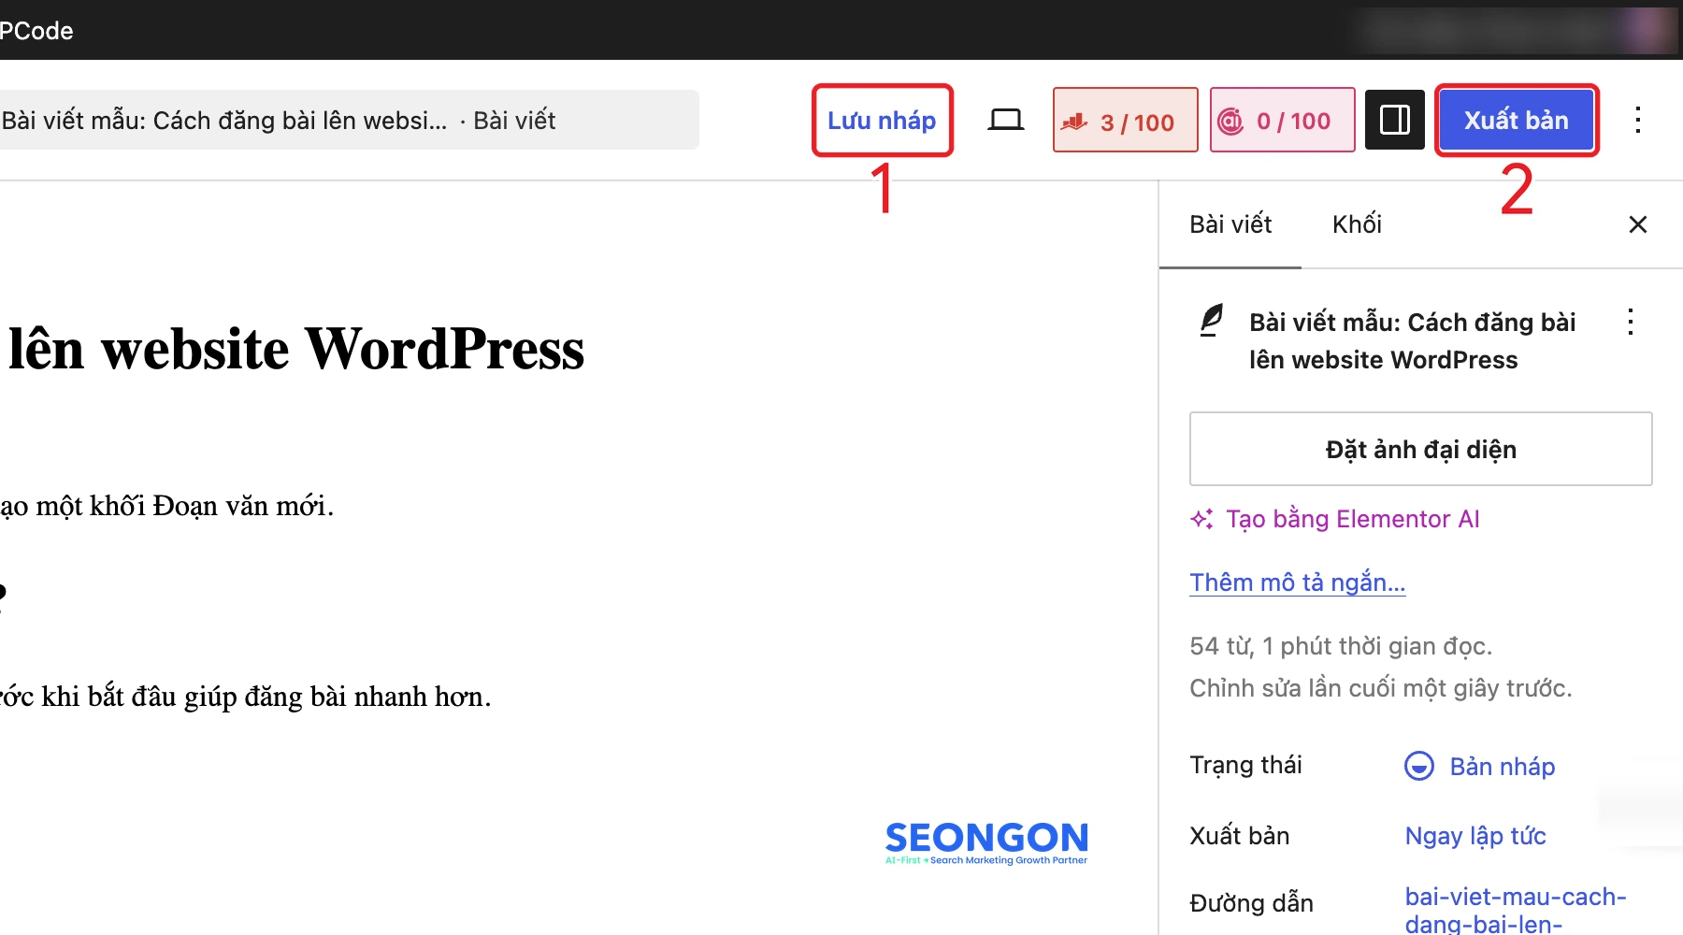Image resolution: width=1683 pixels, height=935 pixels.
Task: Open the Bản nháp status dropdown
Action: tap(1502, 767)
